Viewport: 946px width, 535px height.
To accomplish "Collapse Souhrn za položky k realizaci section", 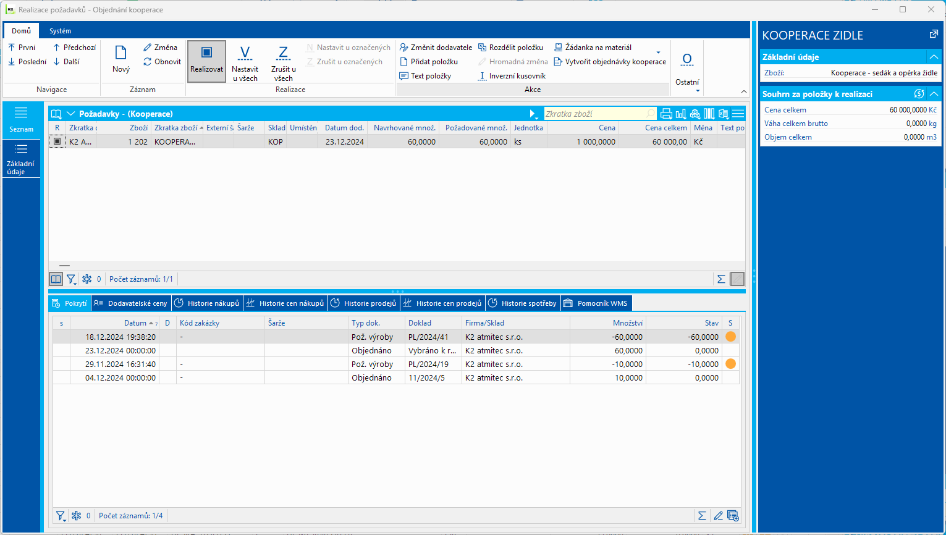I will tap(934, 94).
